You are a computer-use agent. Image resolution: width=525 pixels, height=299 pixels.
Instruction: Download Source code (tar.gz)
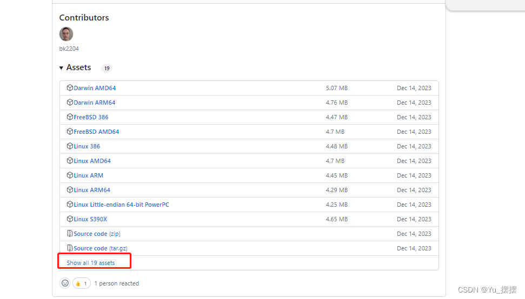click(101, 248)
